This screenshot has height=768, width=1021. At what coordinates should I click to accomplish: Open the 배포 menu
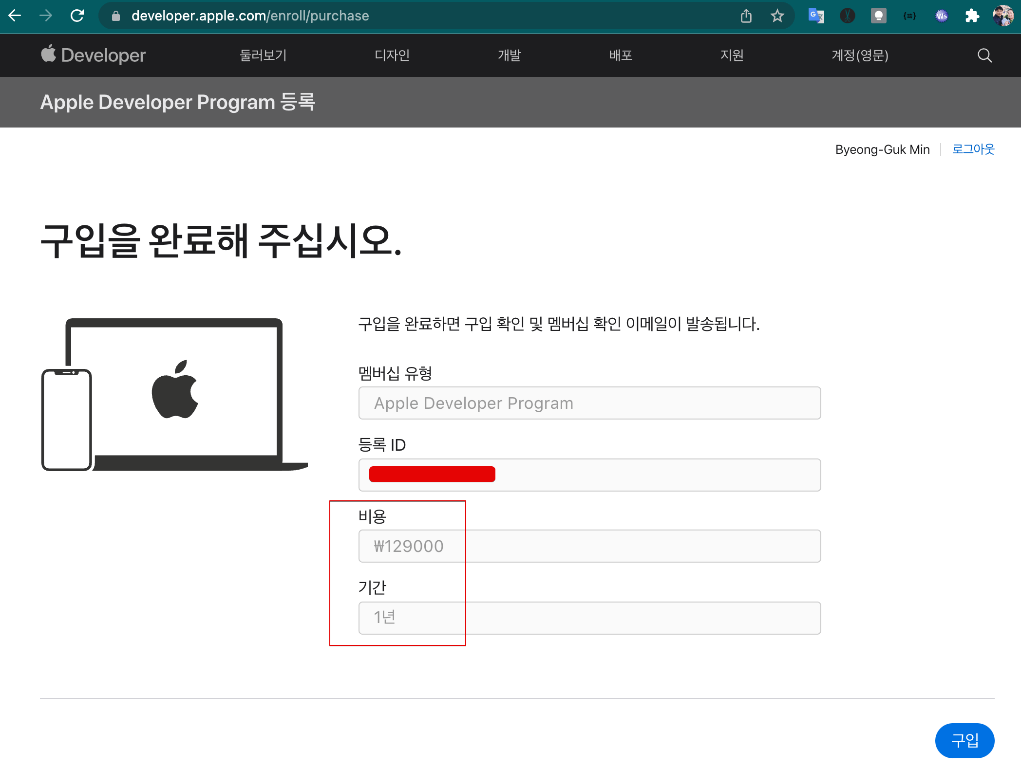click(621, 55)
